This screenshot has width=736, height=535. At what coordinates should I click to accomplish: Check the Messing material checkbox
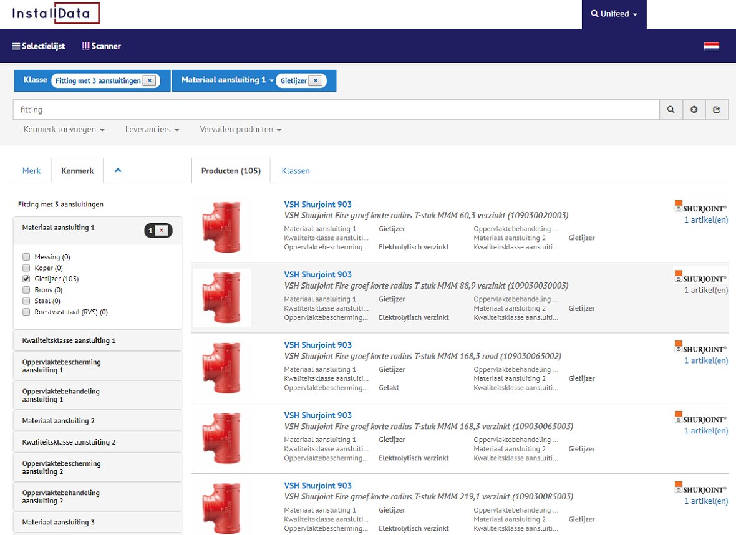(26, 257)
